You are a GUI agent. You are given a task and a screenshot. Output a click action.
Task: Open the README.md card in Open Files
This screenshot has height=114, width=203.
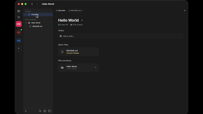pos(78,52)
